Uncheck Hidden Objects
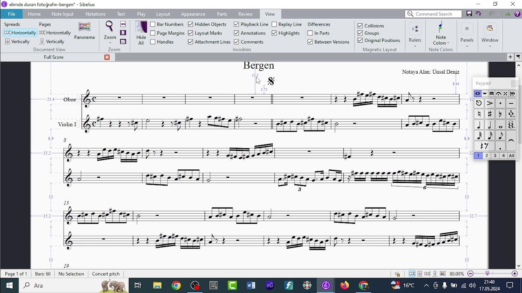This screenshot has width=522, height=293. click(190, 24)
